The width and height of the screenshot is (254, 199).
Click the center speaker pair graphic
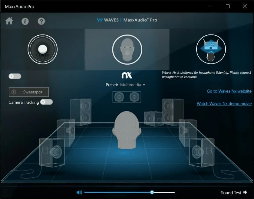[x=127, y=97]
